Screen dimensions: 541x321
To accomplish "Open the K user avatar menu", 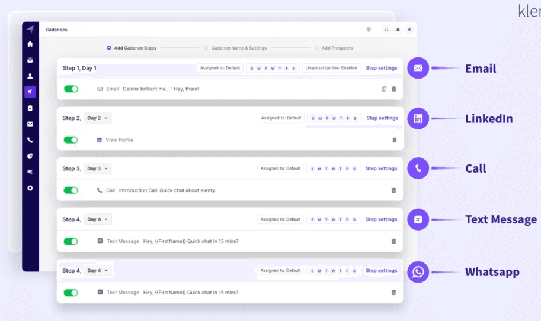I will pos(409,30).
